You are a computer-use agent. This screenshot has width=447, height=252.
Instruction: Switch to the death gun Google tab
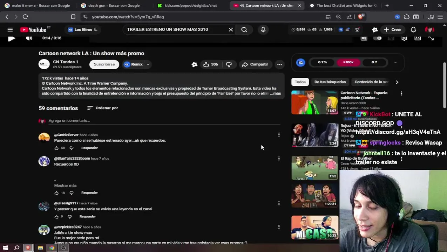[114, 6]
